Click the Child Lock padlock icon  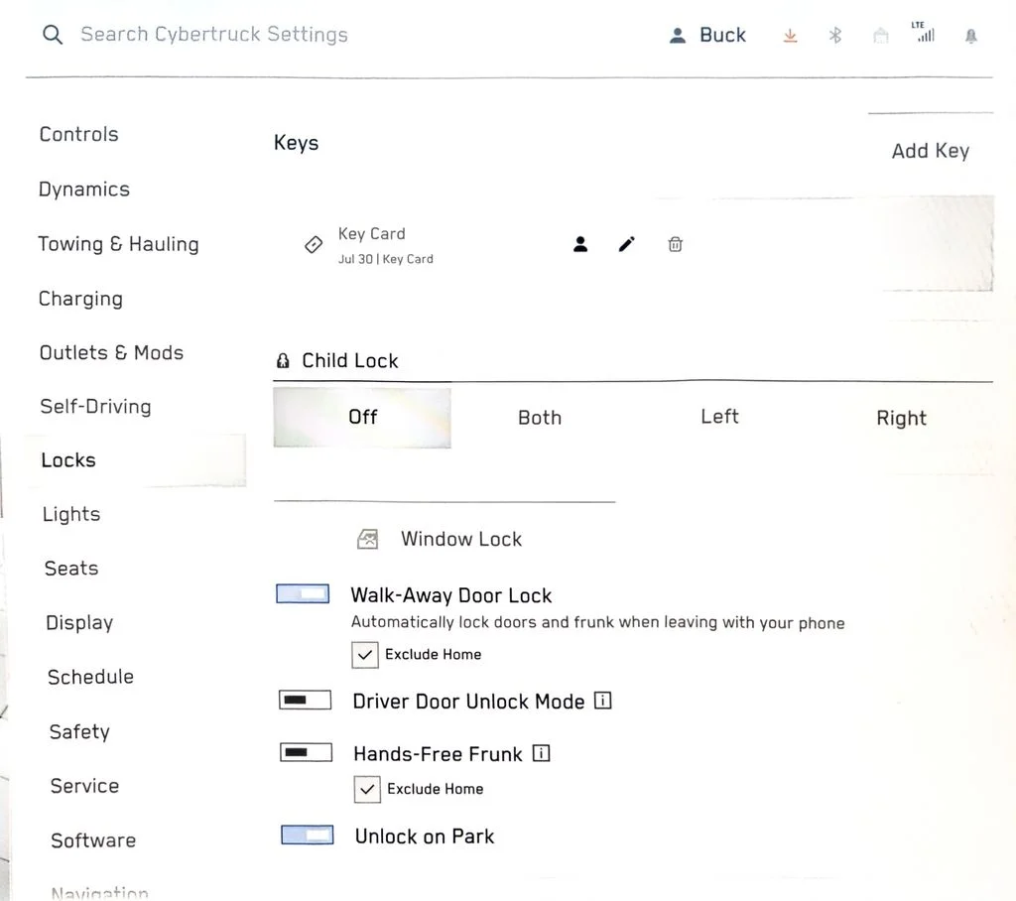pos(283,361)
